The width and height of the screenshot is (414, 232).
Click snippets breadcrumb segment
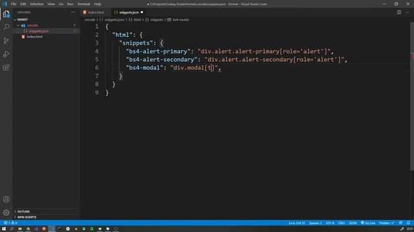click(157, 20)
